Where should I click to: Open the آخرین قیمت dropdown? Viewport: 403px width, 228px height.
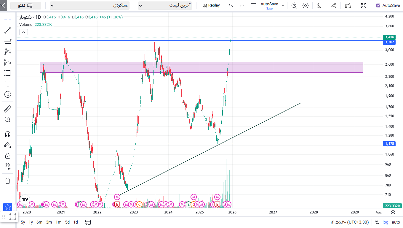(165, 6)
